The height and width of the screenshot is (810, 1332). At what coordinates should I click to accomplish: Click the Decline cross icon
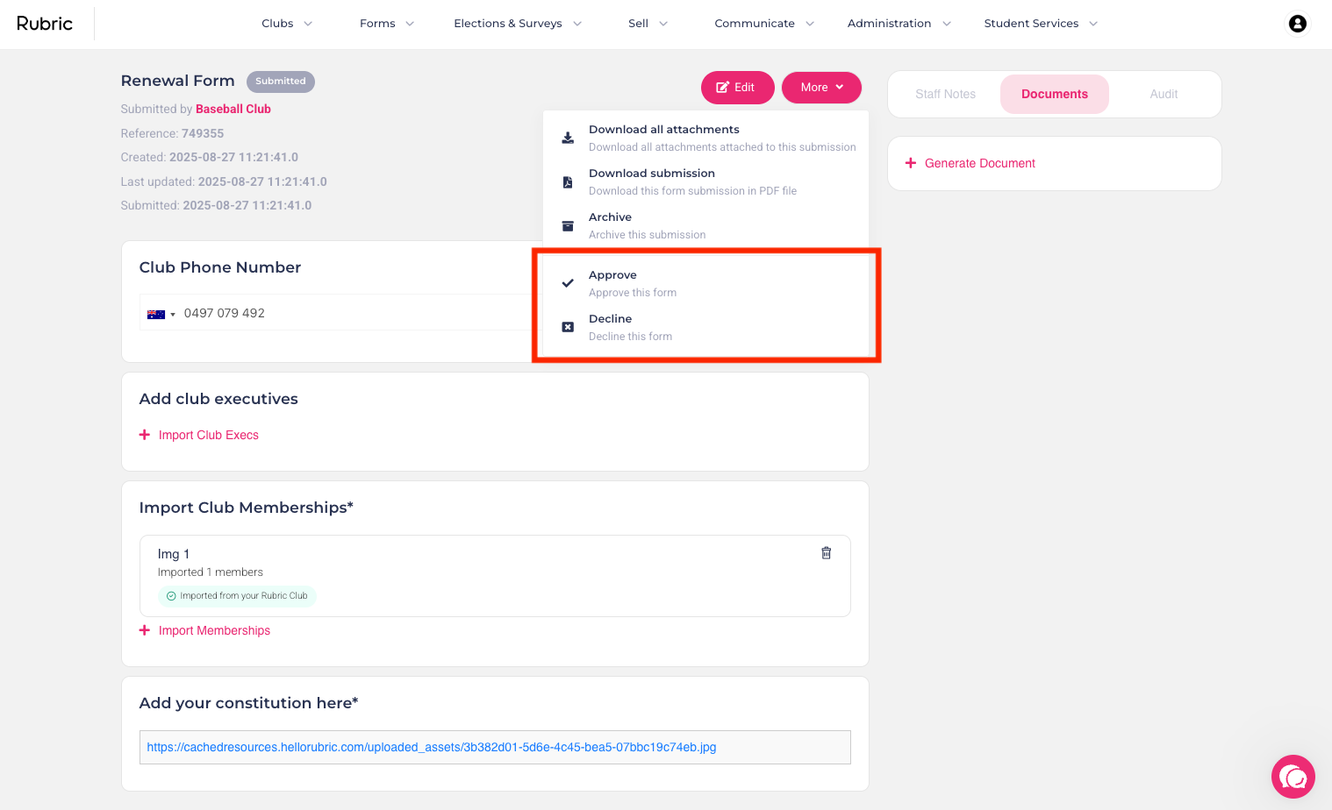coord(568,327)
